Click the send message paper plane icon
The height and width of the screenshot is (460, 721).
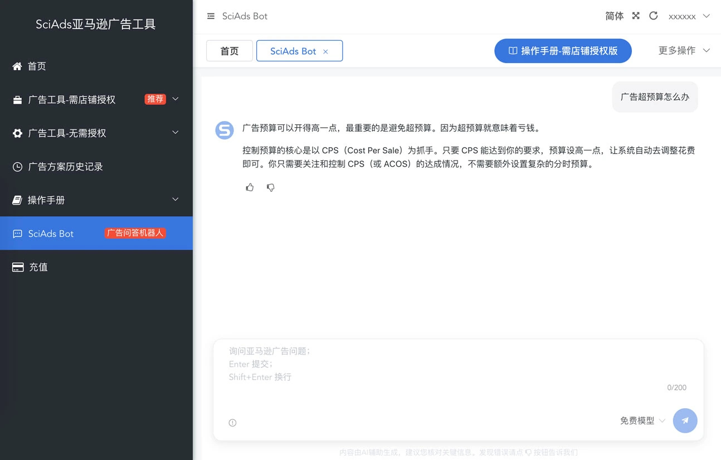[685, 420]
